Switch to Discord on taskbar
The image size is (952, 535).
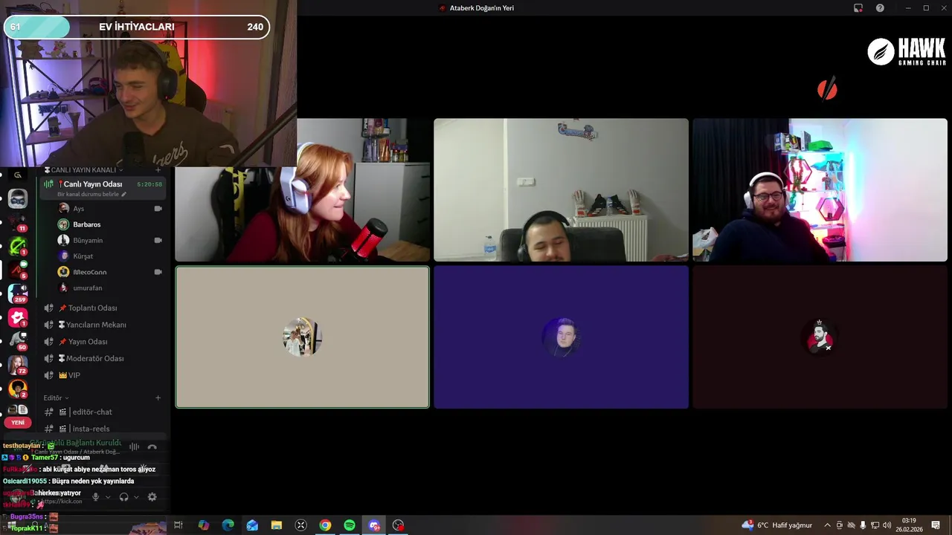(x=374, y=525)
